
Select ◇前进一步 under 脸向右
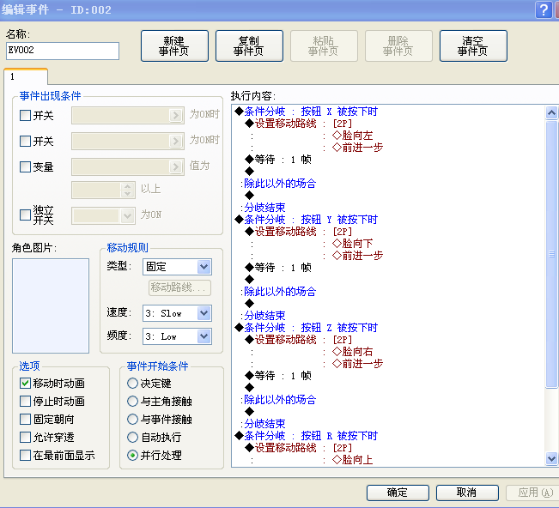coord(357,363)
